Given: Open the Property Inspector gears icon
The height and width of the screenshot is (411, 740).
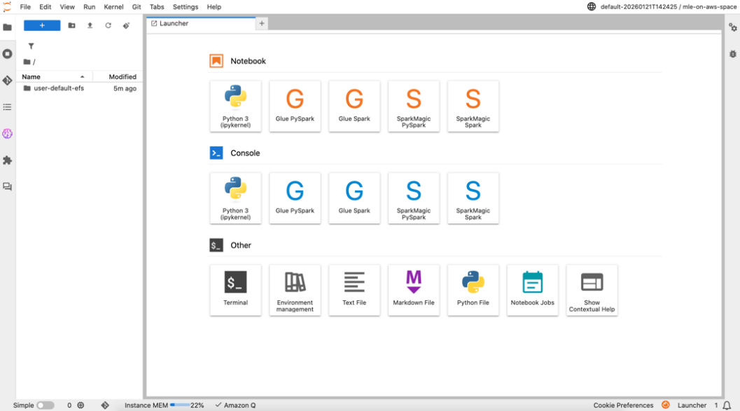Looking at the screenshot, I should point(733,27).
